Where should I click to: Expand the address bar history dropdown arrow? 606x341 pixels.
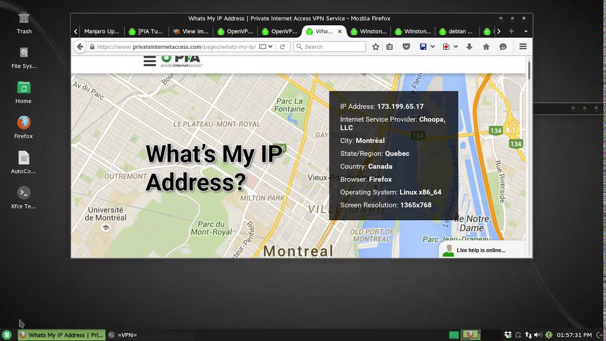click(270, 47)
